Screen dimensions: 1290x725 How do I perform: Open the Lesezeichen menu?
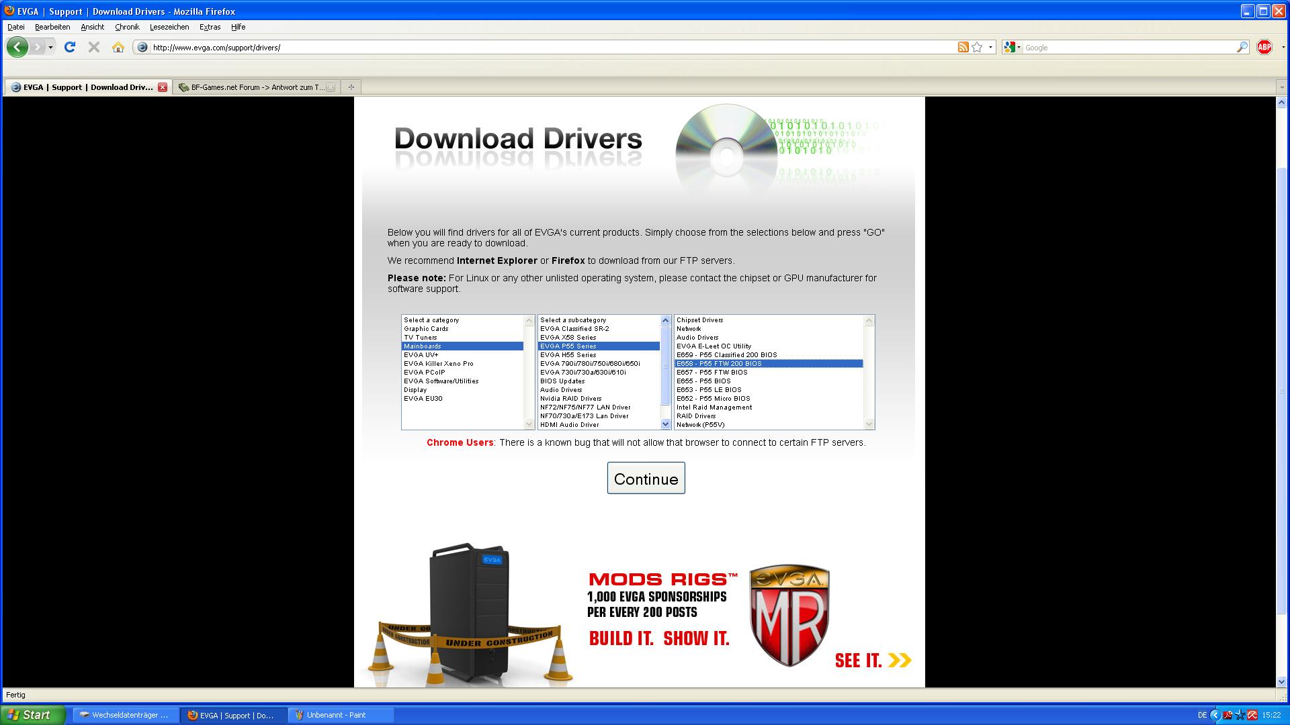[169, 27]
